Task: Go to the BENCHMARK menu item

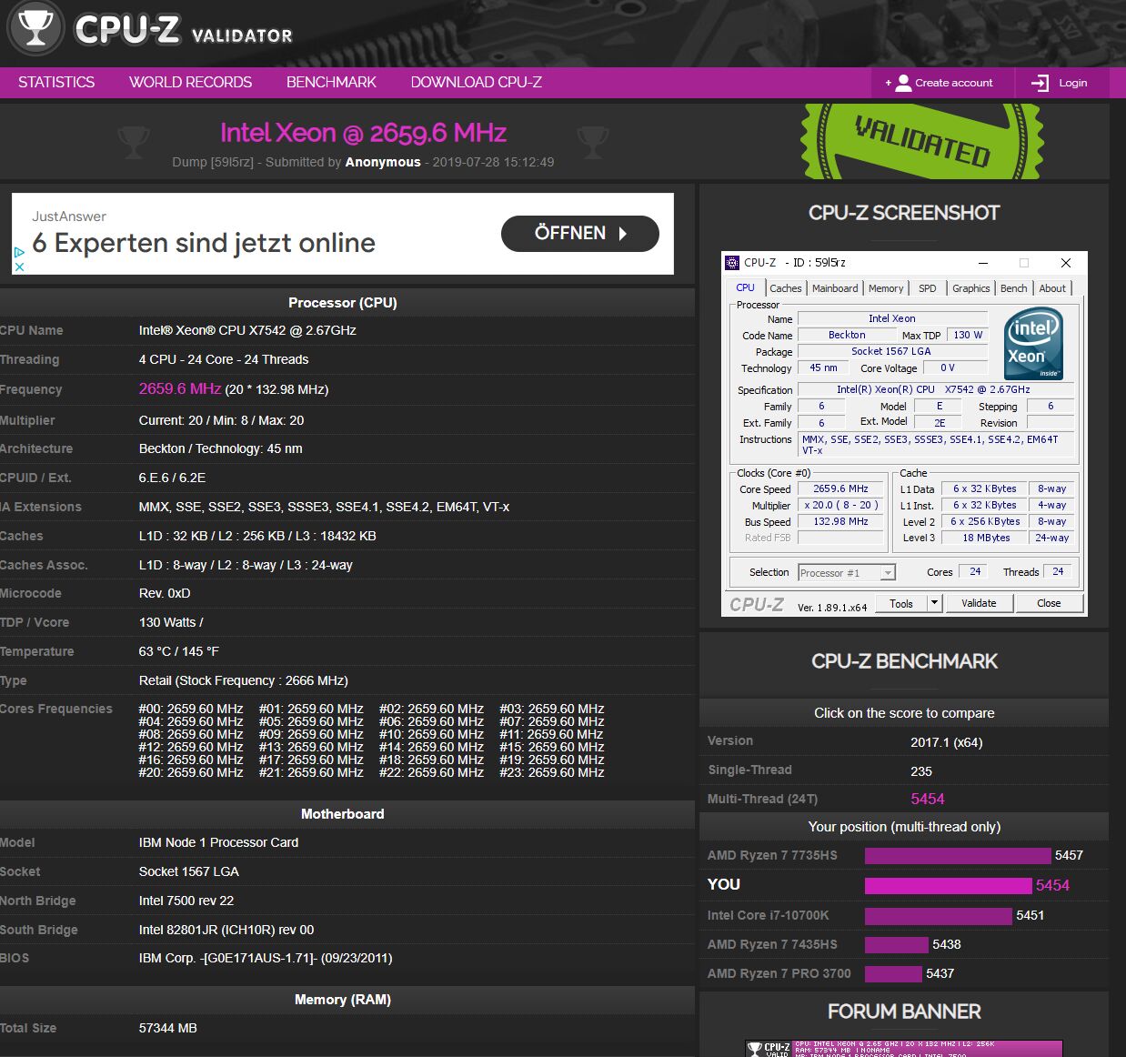Action: tap(331, 82)
